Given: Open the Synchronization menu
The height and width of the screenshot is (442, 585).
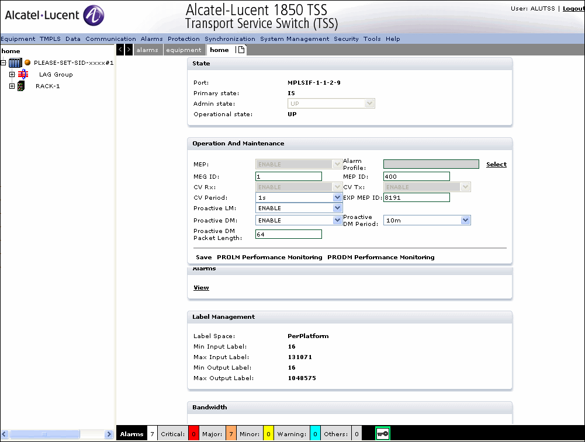Looking at the screenshot, I should [230, 39].
